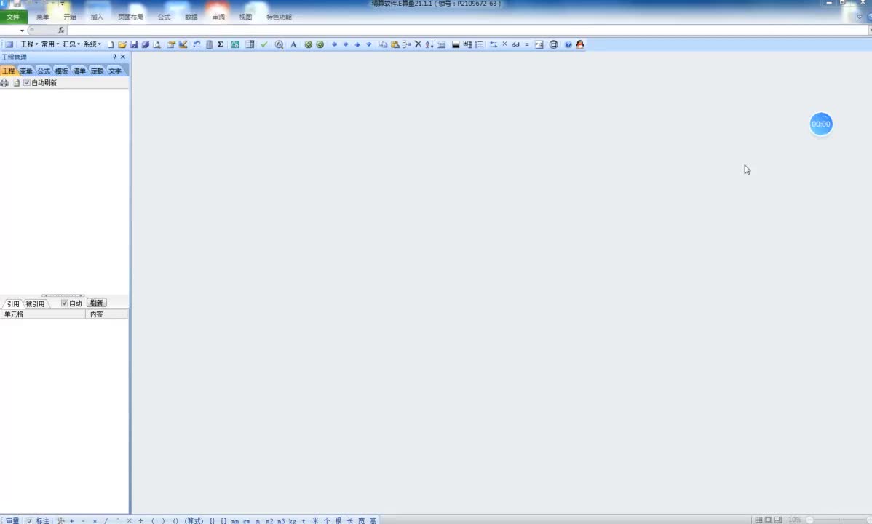Toggle the 标注 checkbox in bottom bar

coord(29,520)
